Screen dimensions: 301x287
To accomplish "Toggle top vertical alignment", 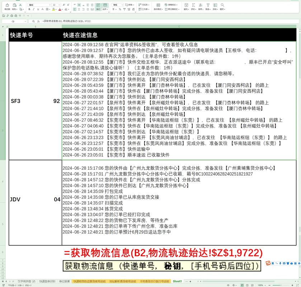I will pos(75,5).
